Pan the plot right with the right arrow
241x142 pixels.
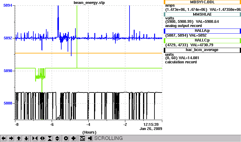11,138
